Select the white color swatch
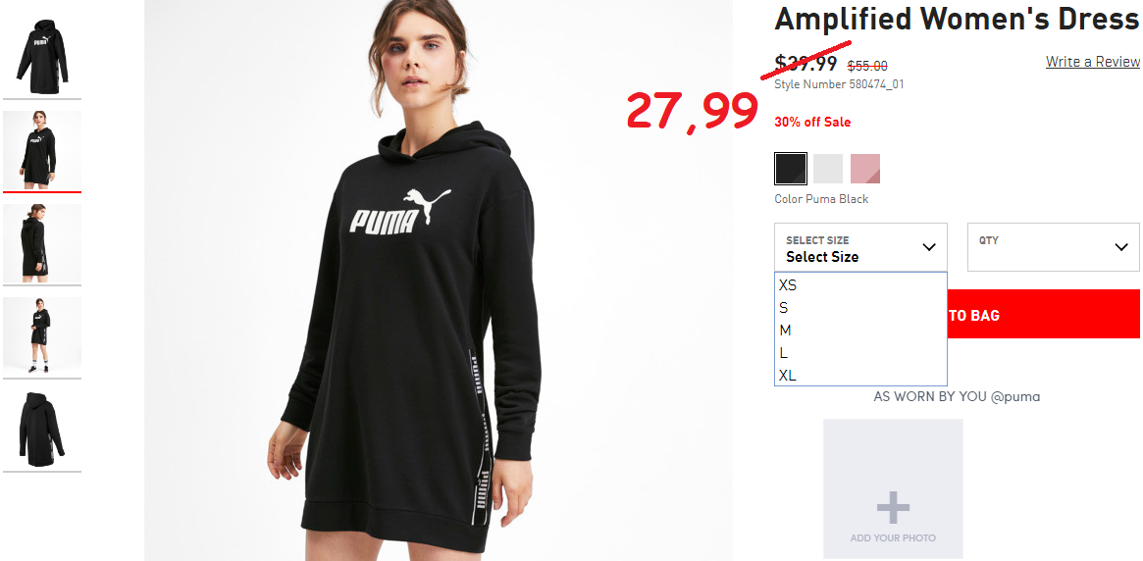The width and height of the screenshot is (1143, 561). 828,169
